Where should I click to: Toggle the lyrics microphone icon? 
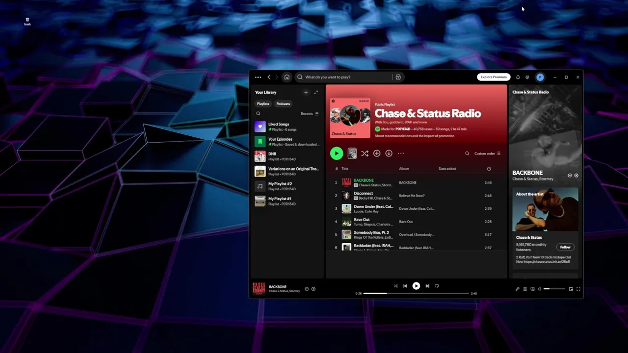[517, 289]
